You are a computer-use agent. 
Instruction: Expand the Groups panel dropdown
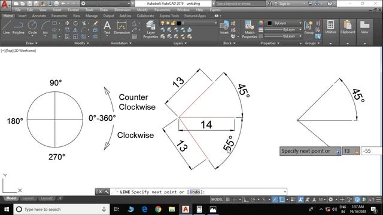tap(312, 43)
